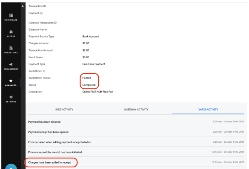
Task: Click the 'Gateway Name' label
Action: pyautogui.click(x=37, y=29)
